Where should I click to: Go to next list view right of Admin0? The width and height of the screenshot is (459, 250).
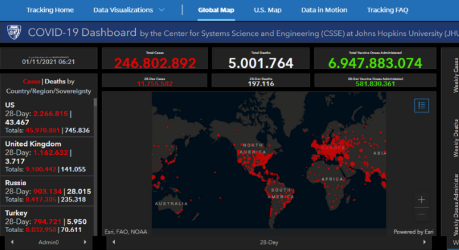pyautogui.click(x=85, y=242)
